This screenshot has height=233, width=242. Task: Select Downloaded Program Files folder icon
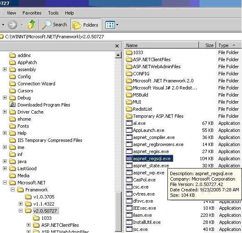tap(12, 105)
